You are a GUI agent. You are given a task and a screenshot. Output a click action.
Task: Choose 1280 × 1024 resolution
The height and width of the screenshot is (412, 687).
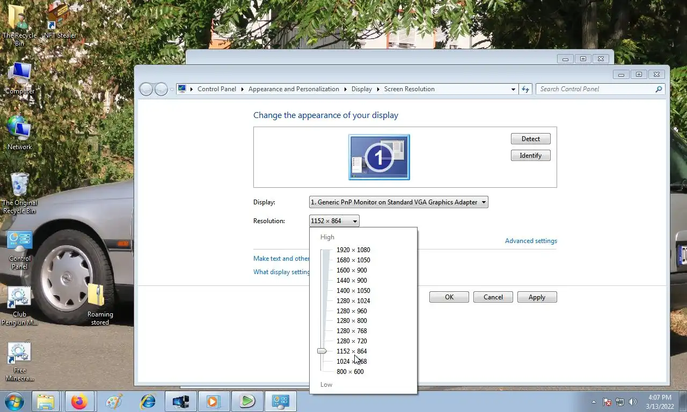[x=353, y=301]
